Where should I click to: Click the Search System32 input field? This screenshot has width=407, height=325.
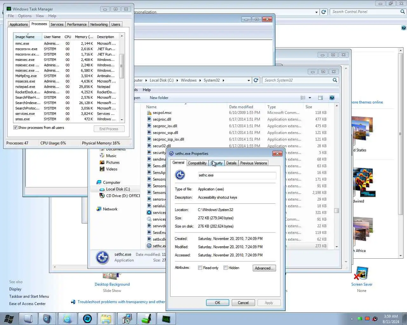pos(297,80)
